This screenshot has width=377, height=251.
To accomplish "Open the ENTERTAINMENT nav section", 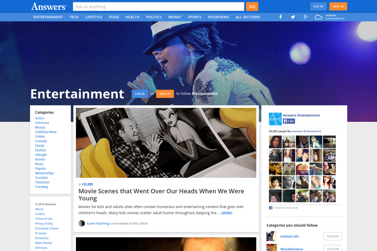I will (x=48, y=17).
